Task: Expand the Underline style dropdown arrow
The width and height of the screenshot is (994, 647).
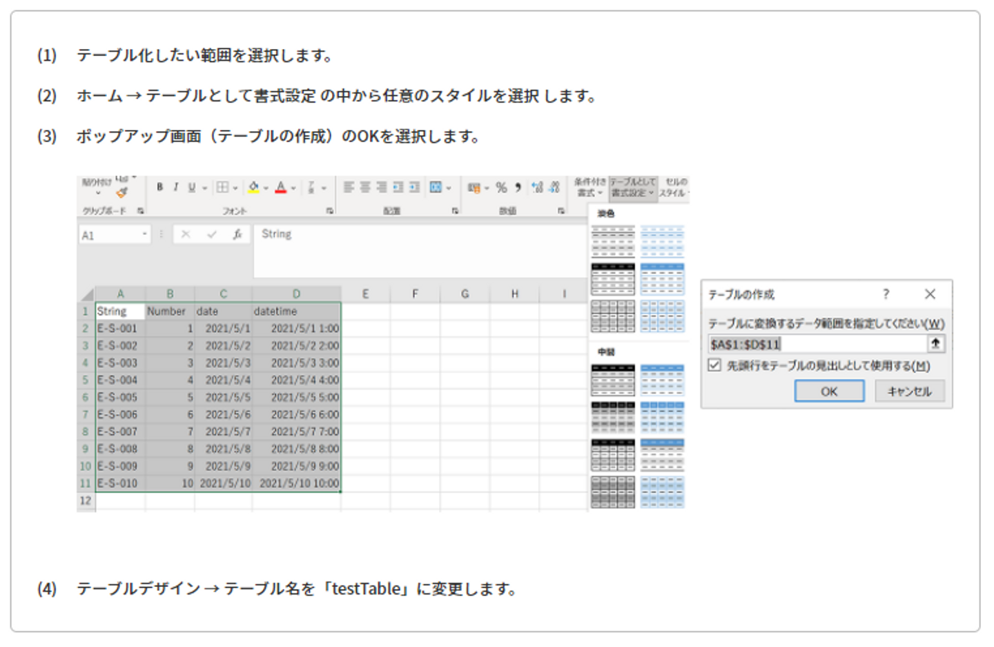Action: coord(204,188)
